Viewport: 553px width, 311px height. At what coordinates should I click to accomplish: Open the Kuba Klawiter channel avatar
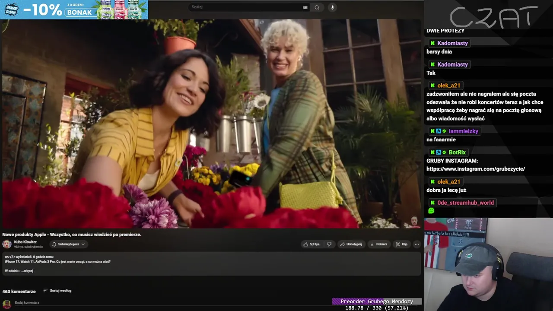[6, 244]
